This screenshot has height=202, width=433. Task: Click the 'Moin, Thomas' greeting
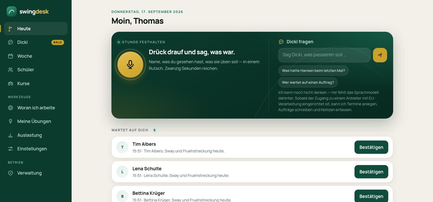pyautogui.click(x=137, y=21)
